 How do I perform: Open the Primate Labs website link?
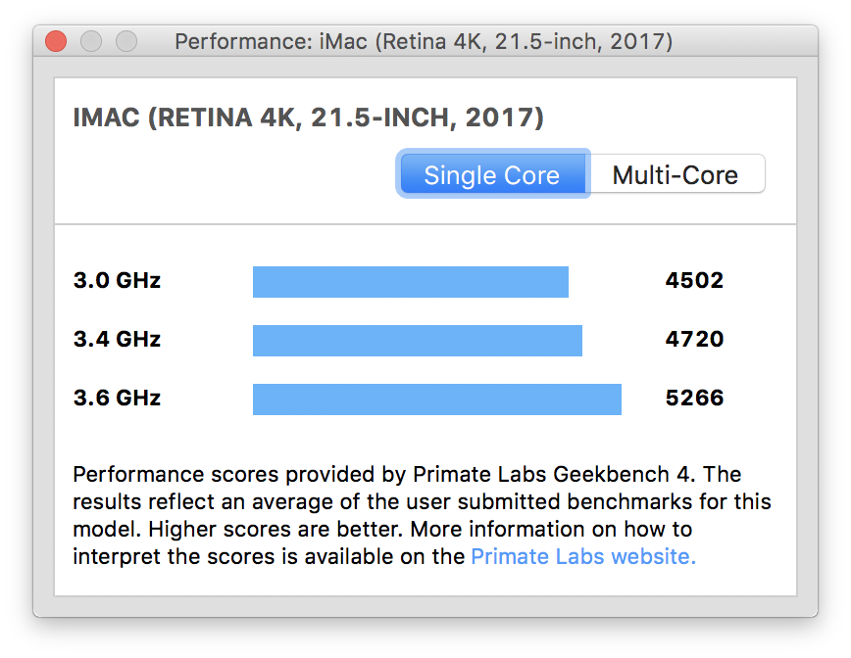583,556
